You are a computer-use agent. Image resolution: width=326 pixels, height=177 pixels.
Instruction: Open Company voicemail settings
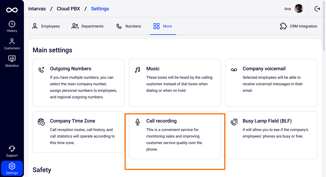click(271, 83)
